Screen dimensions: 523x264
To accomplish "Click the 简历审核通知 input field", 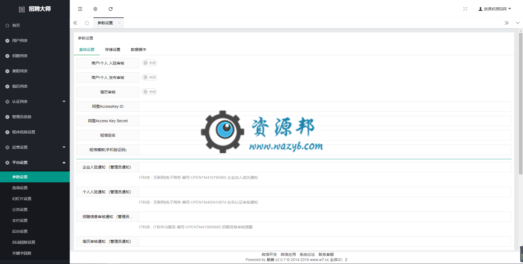I will 325,241.
